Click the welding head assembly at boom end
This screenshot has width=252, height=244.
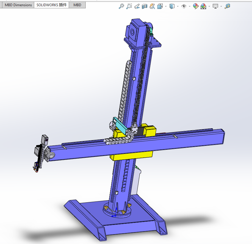(40, 154)
